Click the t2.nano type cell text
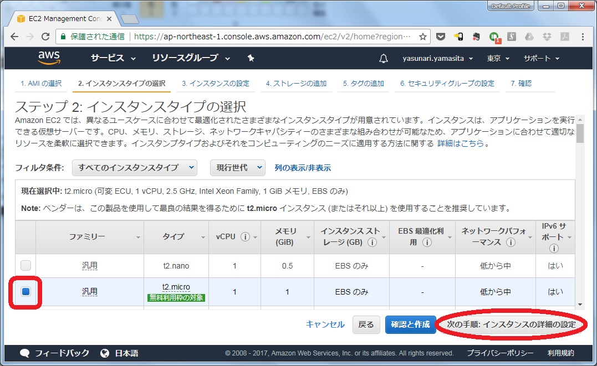 pos(176,266)
